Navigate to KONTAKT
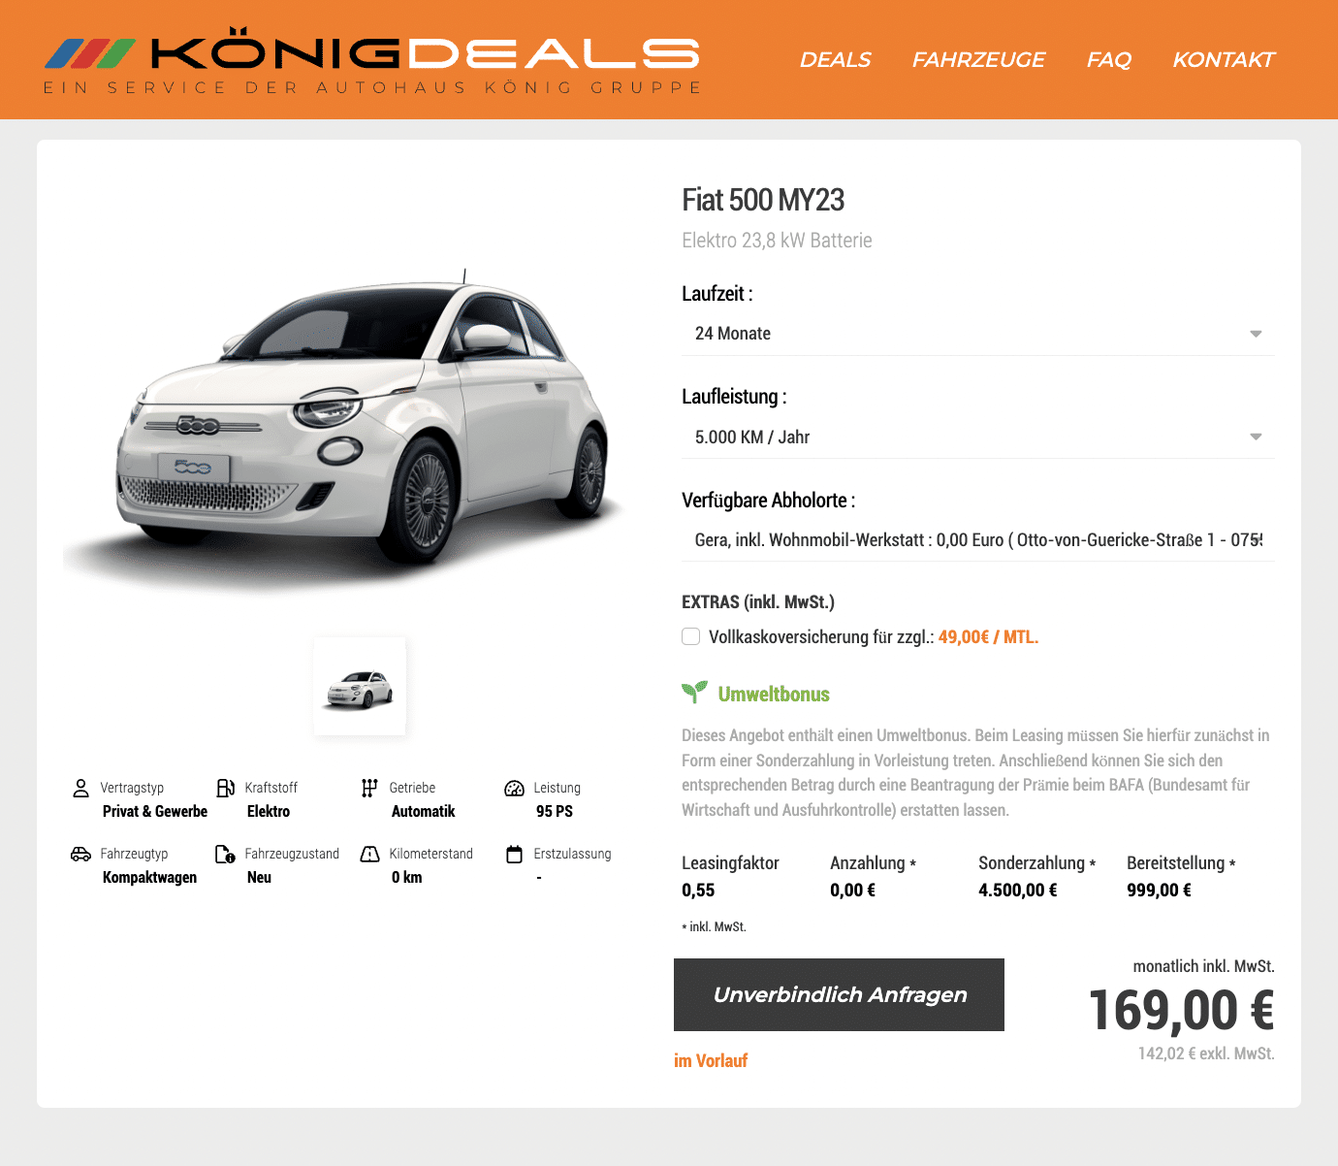1338x1166 pixels. point(1224,60)
